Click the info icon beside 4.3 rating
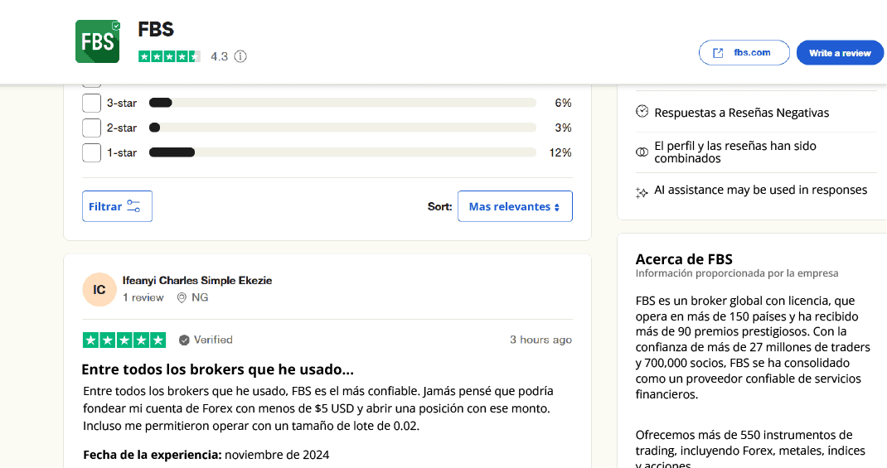 coord(240,56)
